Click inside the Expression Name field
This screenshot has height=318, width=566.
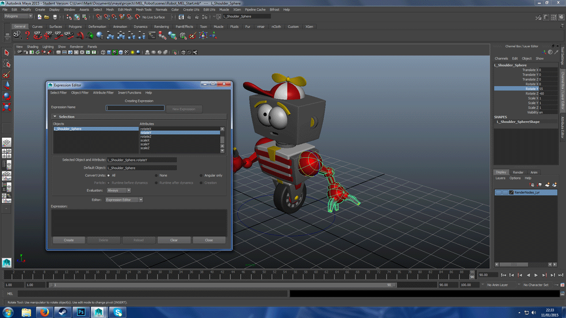[x=135, y=107]
